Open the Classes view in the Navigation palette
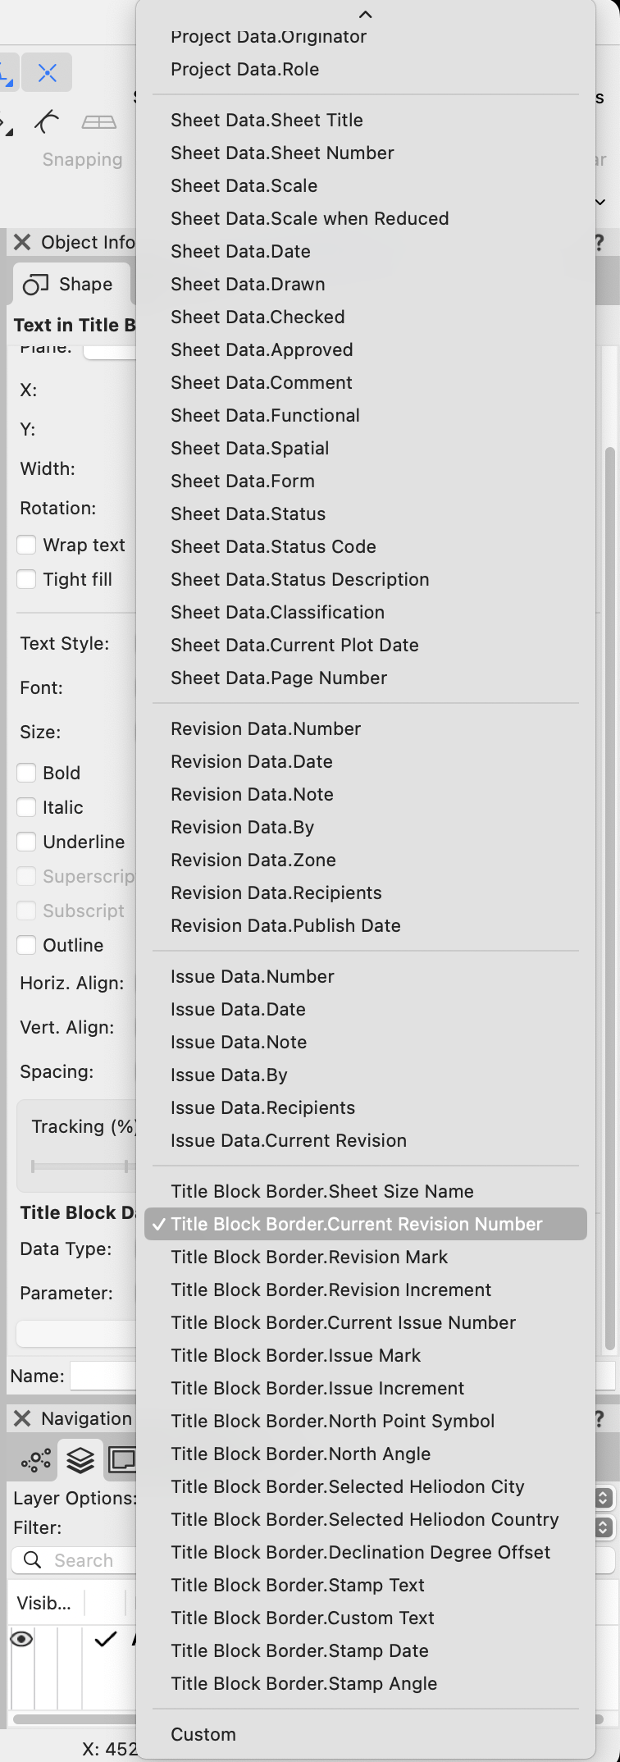Image resolution: width=620 pixels, height=1762 pixels. (x=35, y=1459)
